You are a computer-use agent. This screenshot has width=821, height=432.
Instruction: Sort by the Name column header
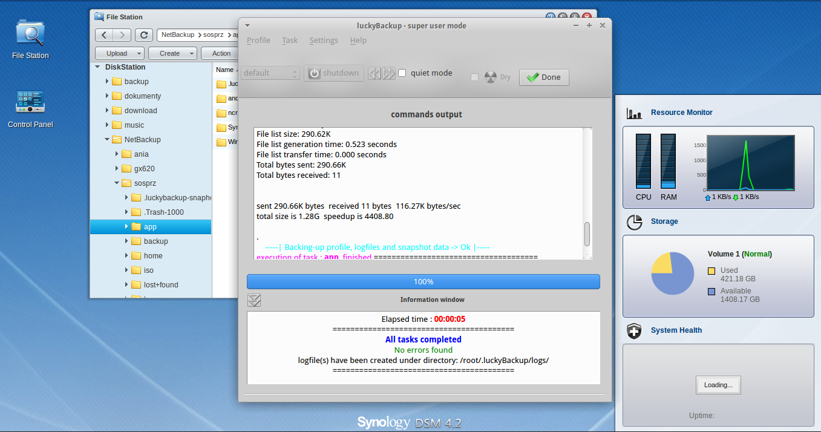[x=225, y=70]
